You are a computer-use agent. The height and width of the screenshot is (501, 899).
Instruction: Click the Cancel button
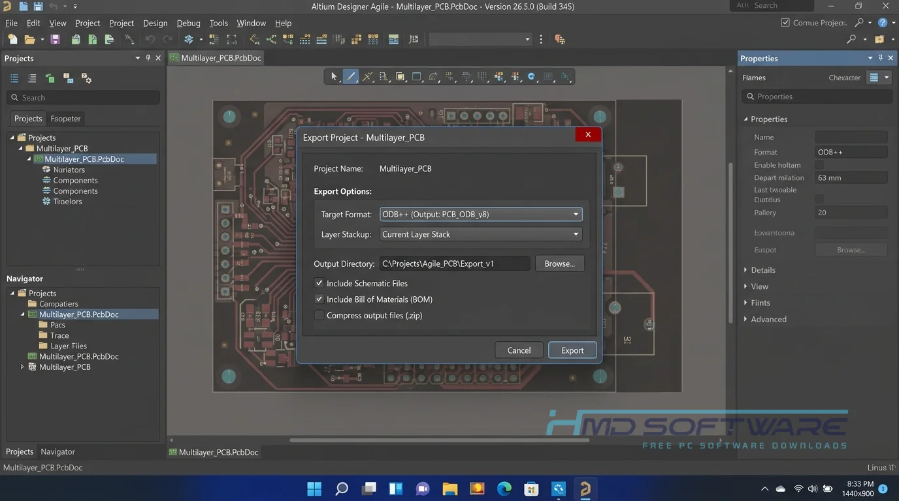tap(519, 350)
